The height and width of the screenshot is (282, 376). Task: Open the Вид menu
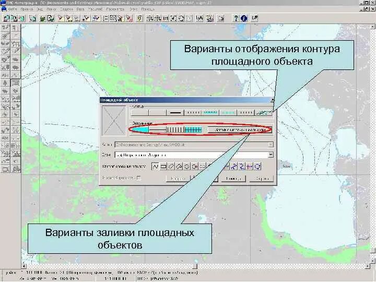(40, 9)
